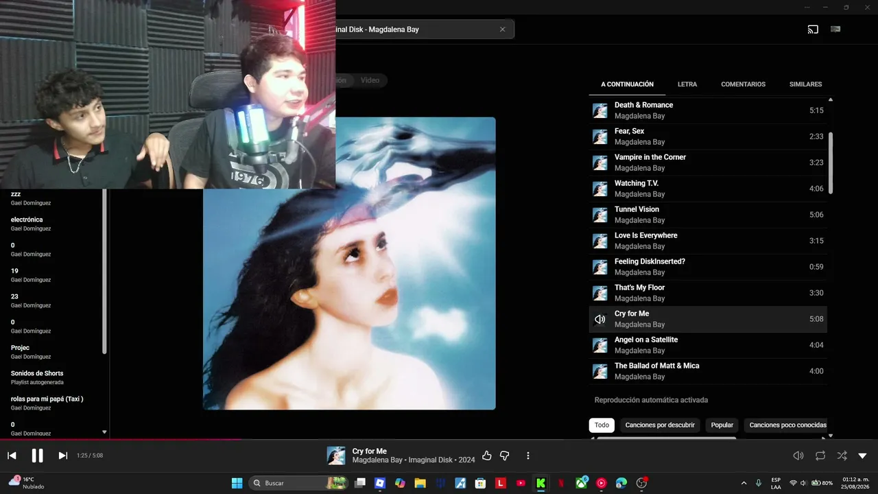Play Vampire in the Corner from queue
The image size is (878, 494).
(708, 163)
